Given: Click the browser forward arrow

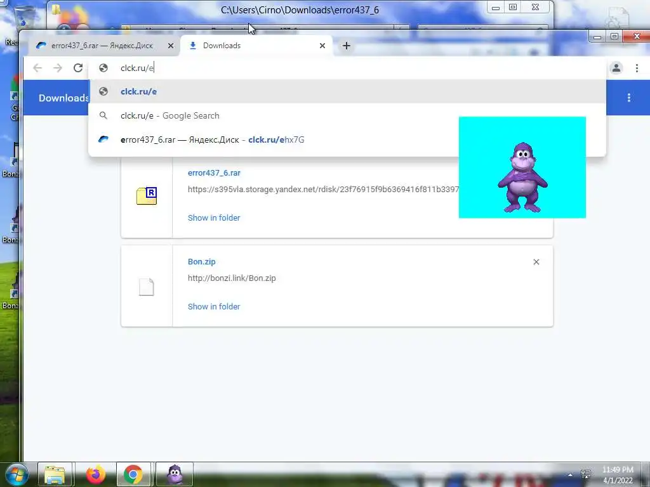Looking at the screenshot, I should (x=58, y=68).
